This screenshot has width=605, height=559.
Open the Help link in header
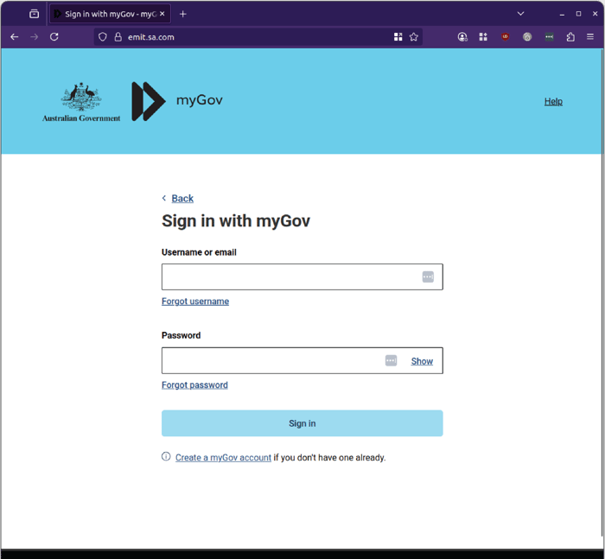(553, 101)
